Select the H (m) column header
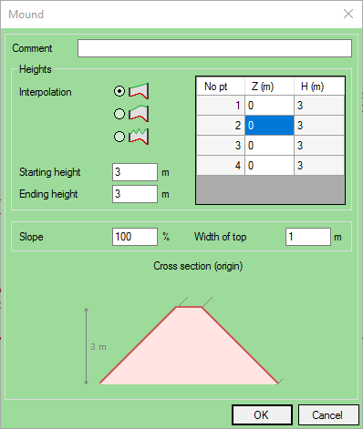The width and height of the screenshot is (363, 429). (x=319, y=87)
